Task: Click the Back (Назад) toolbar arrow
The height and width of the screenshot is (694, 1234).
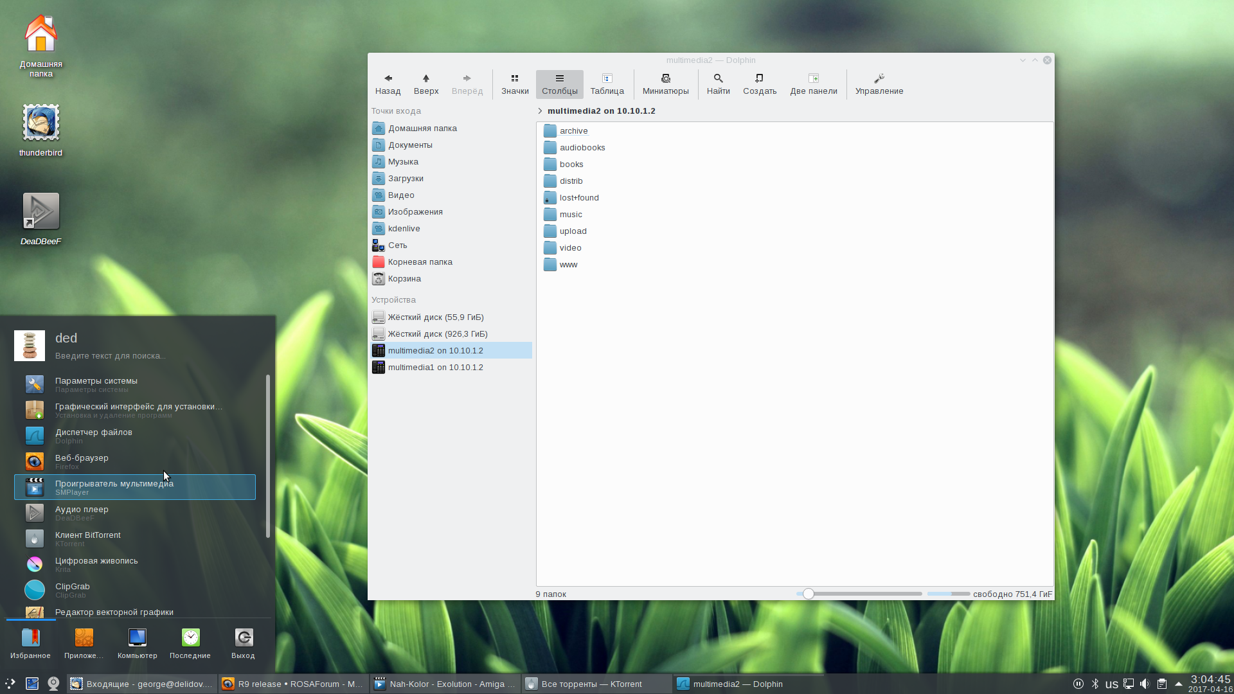Action: (x=388, y=84)
